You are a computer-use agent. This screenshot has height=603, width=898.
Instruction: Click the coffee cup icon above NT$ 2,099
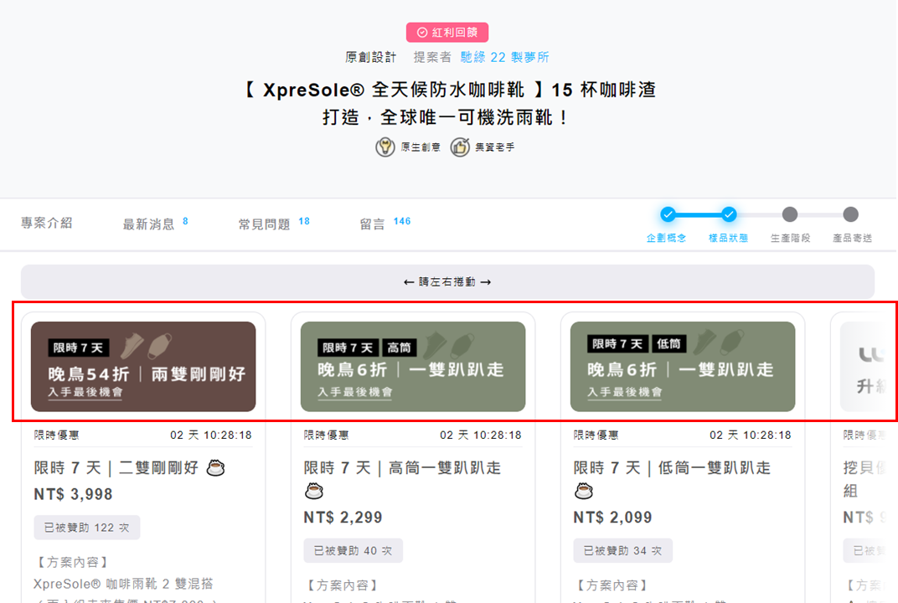pos(584,491)
